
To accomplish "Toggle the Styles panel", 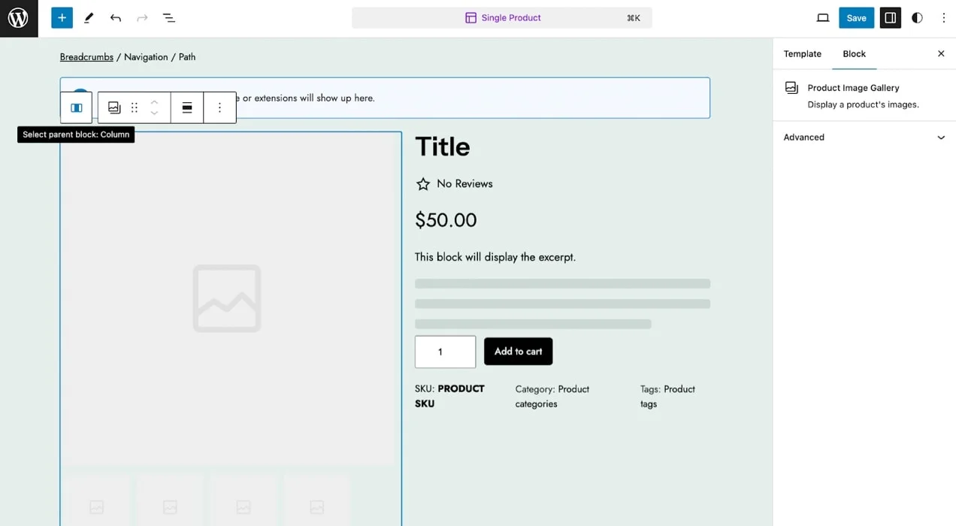I will [917, 17].
